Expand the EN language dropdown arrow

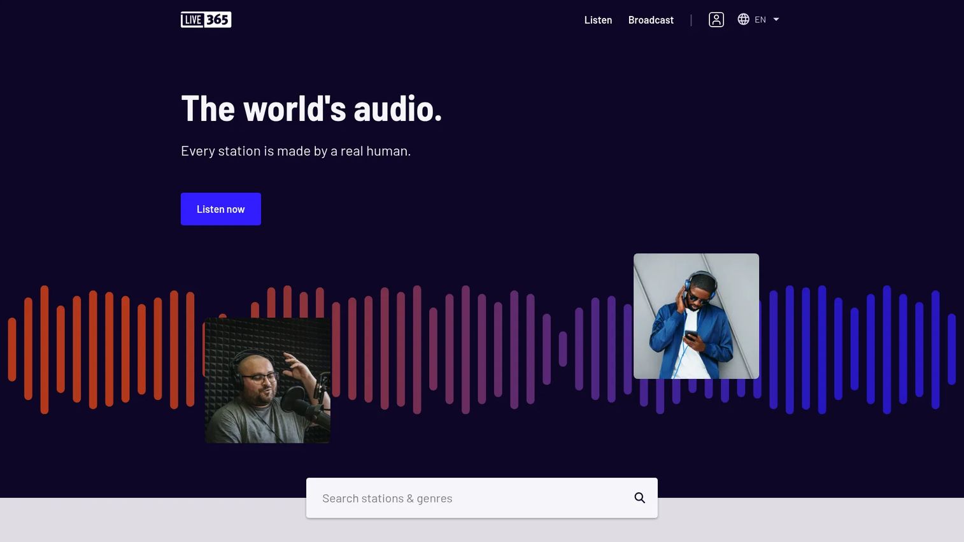(x=776, y=20)
